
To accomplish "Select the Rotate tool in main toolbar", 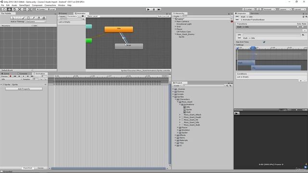I will [14, 10].
